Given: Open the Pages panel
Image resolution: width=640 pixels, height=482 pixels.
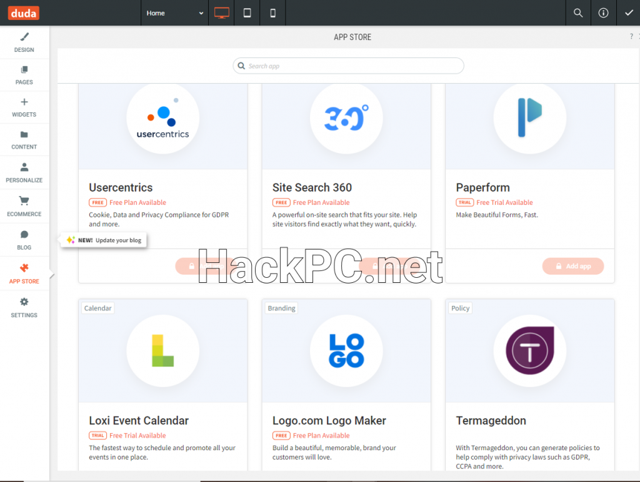Looking at the screenshot, I should coord(24,75).
